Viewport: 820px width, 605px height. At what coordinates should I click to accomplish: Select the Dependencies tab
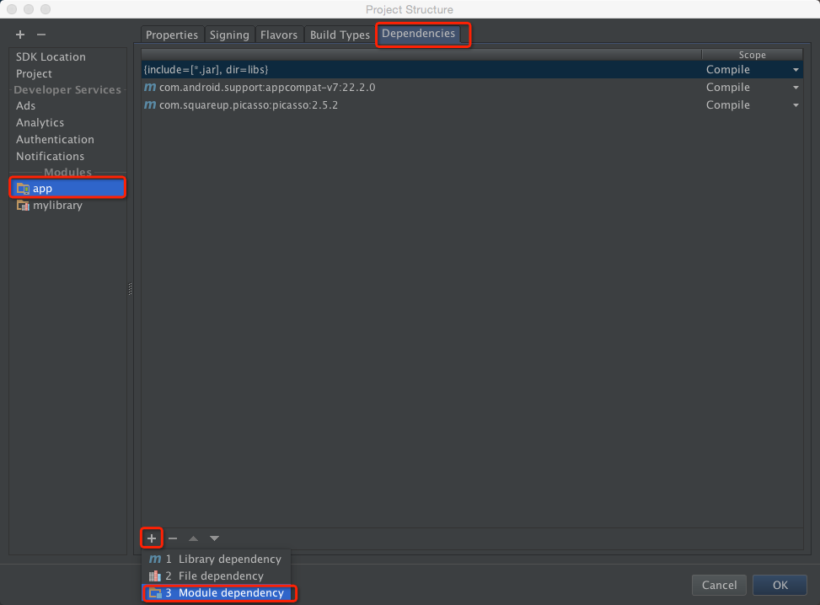(418, 34)
